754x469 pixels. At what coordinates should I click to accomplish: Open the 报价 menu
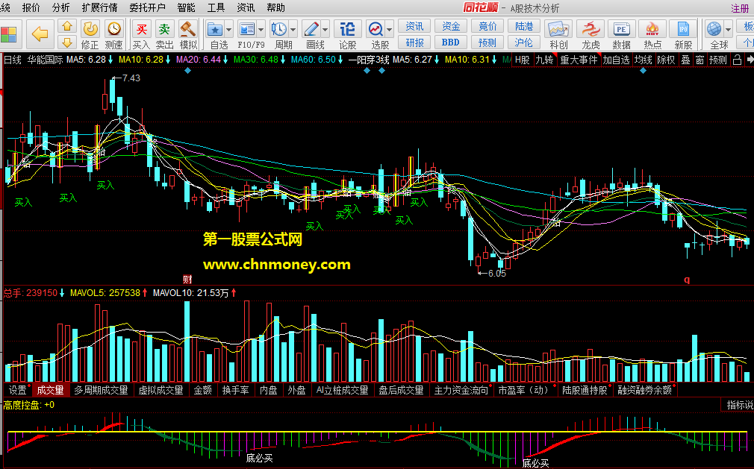31,7
